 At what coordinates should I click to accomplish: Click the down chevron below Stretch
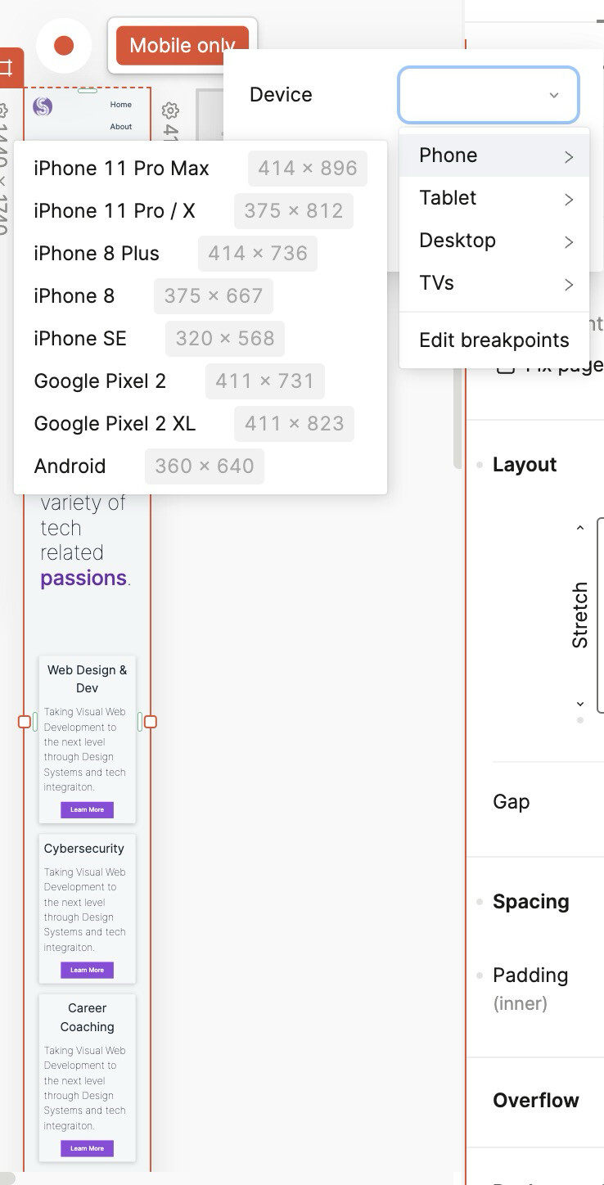(580, 704)
